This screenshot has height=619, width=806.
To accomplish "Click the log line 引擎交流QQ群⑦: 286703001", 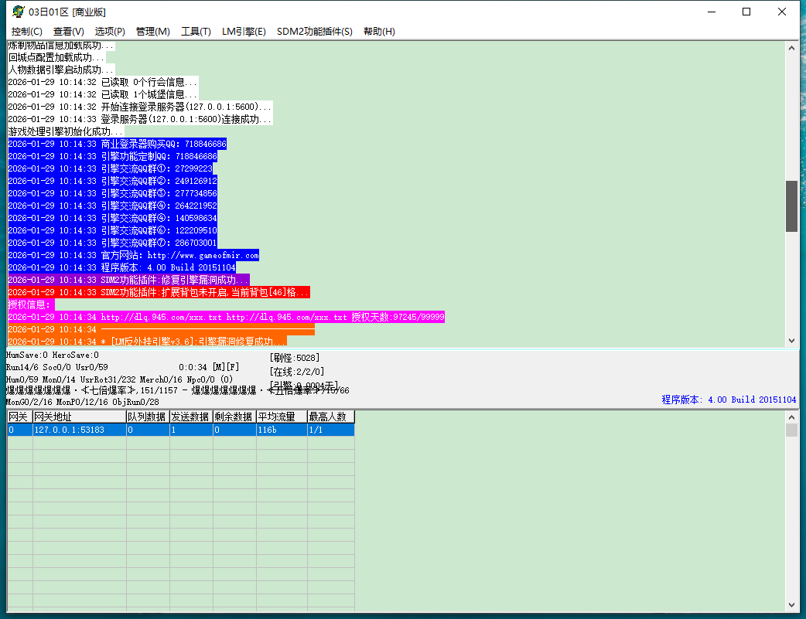I will pos(113,243).
